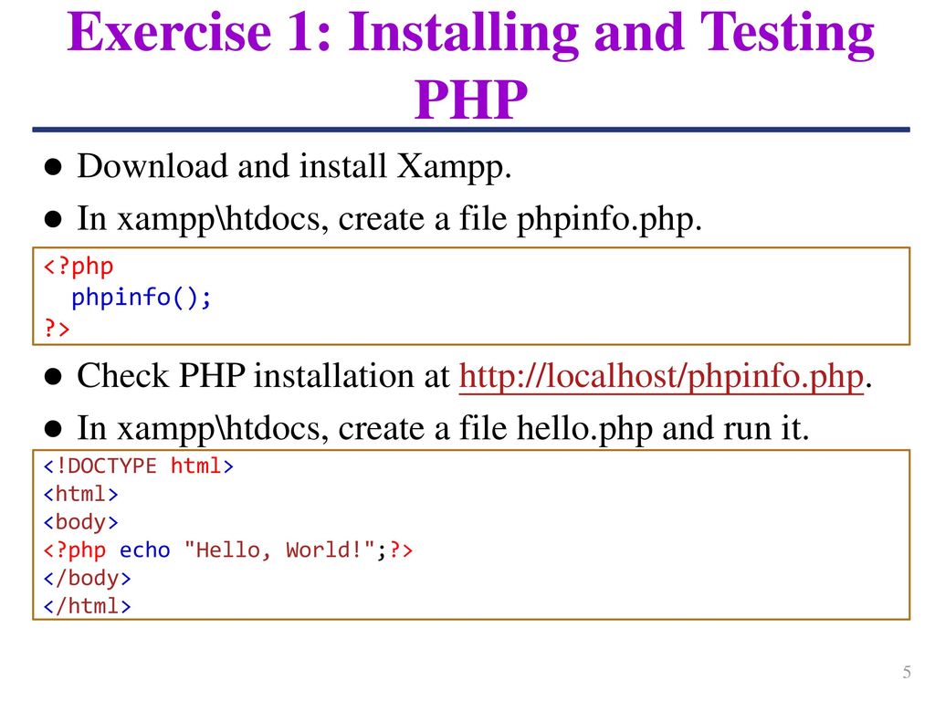Click the 'create a file phpinfo.php' bullet line

click(x=390, y=219)
